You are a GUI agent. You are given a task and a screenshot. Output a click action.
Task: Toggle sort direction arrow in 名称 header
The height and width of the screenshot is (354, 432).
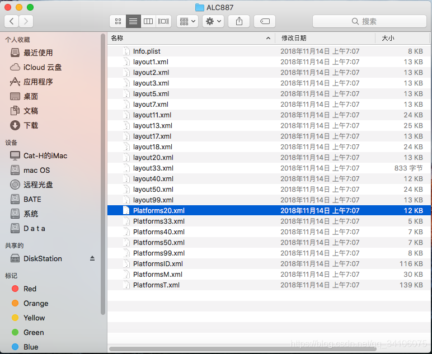268,38
